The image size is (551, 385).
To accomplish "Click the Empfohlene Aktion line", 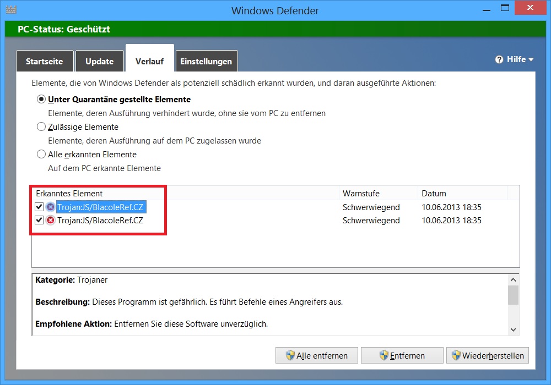I will coord(152,323).
